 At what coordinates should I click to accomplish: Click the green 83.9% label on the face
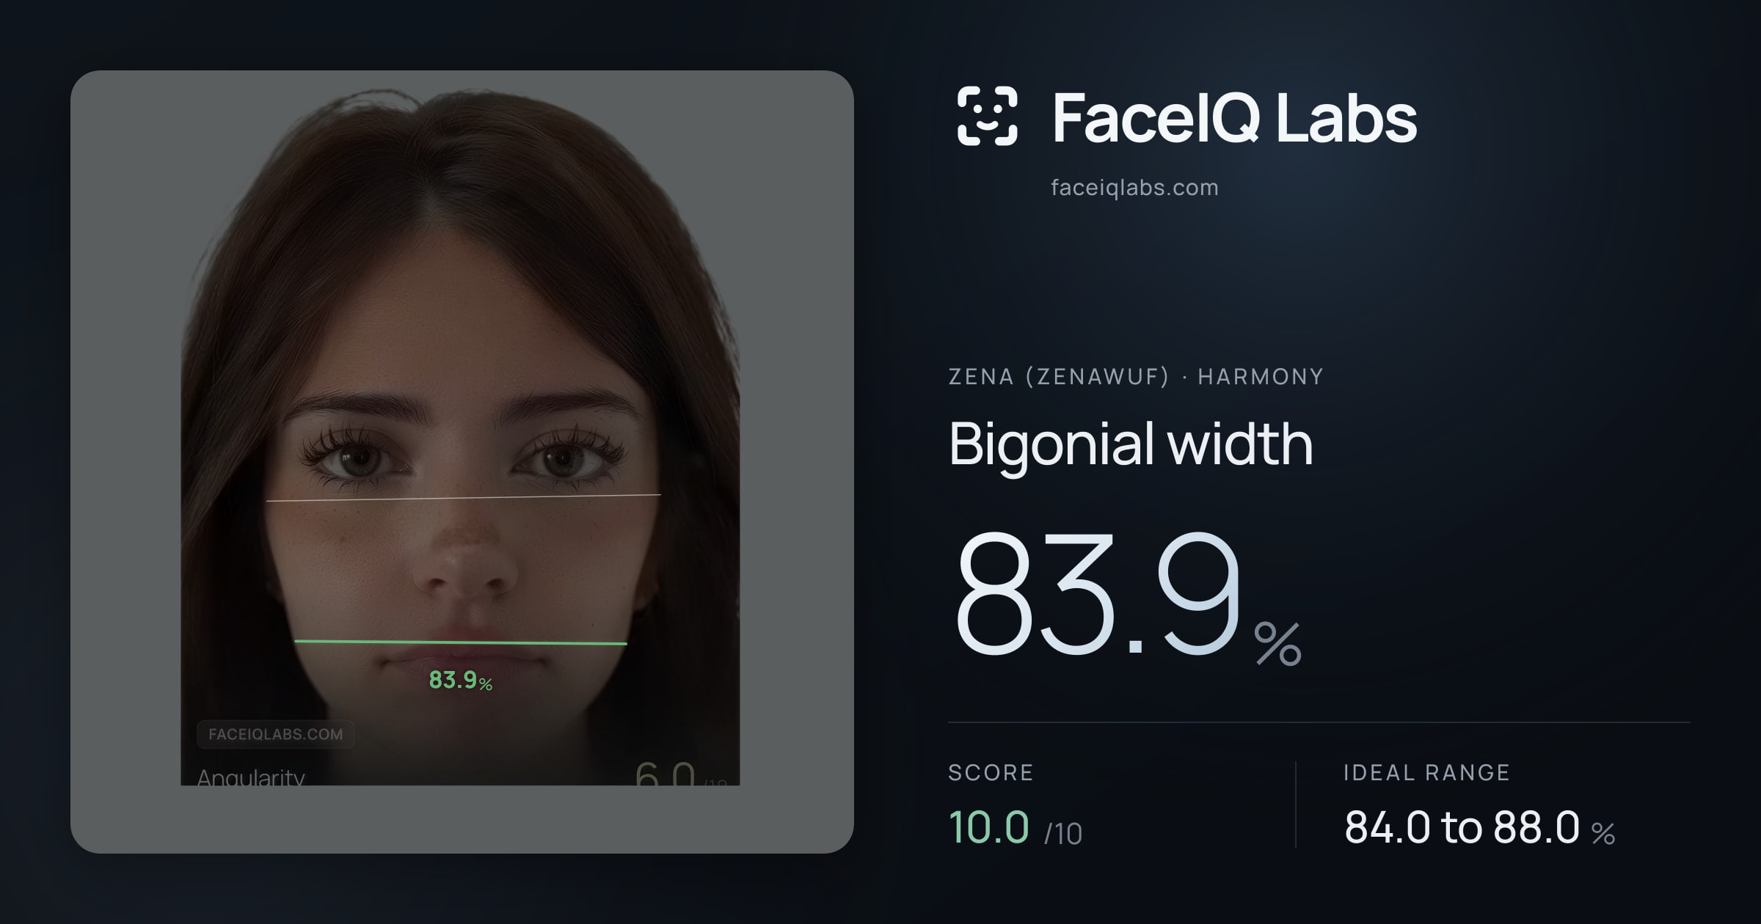460,681
